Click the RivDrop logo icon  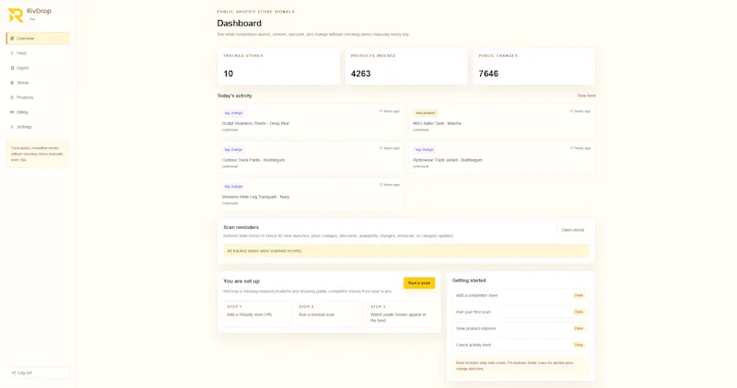[16, 15]
